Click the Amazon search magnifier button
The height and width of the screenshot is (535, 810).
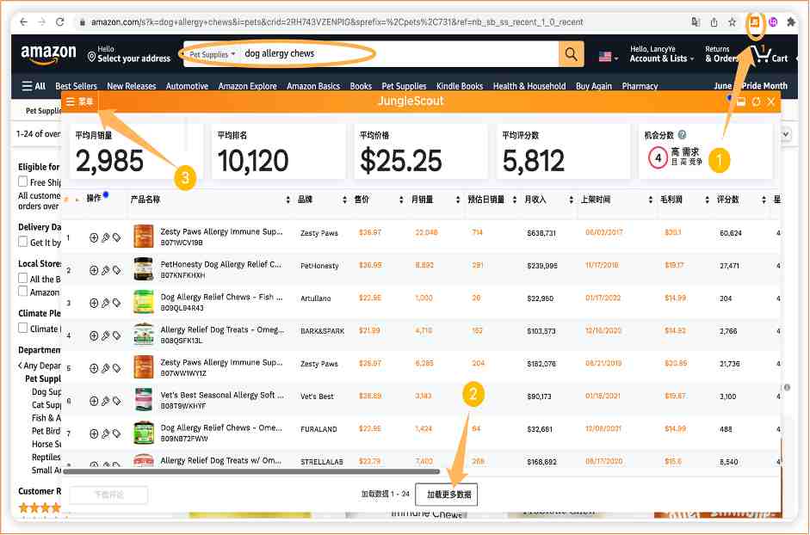coord(571,53)
